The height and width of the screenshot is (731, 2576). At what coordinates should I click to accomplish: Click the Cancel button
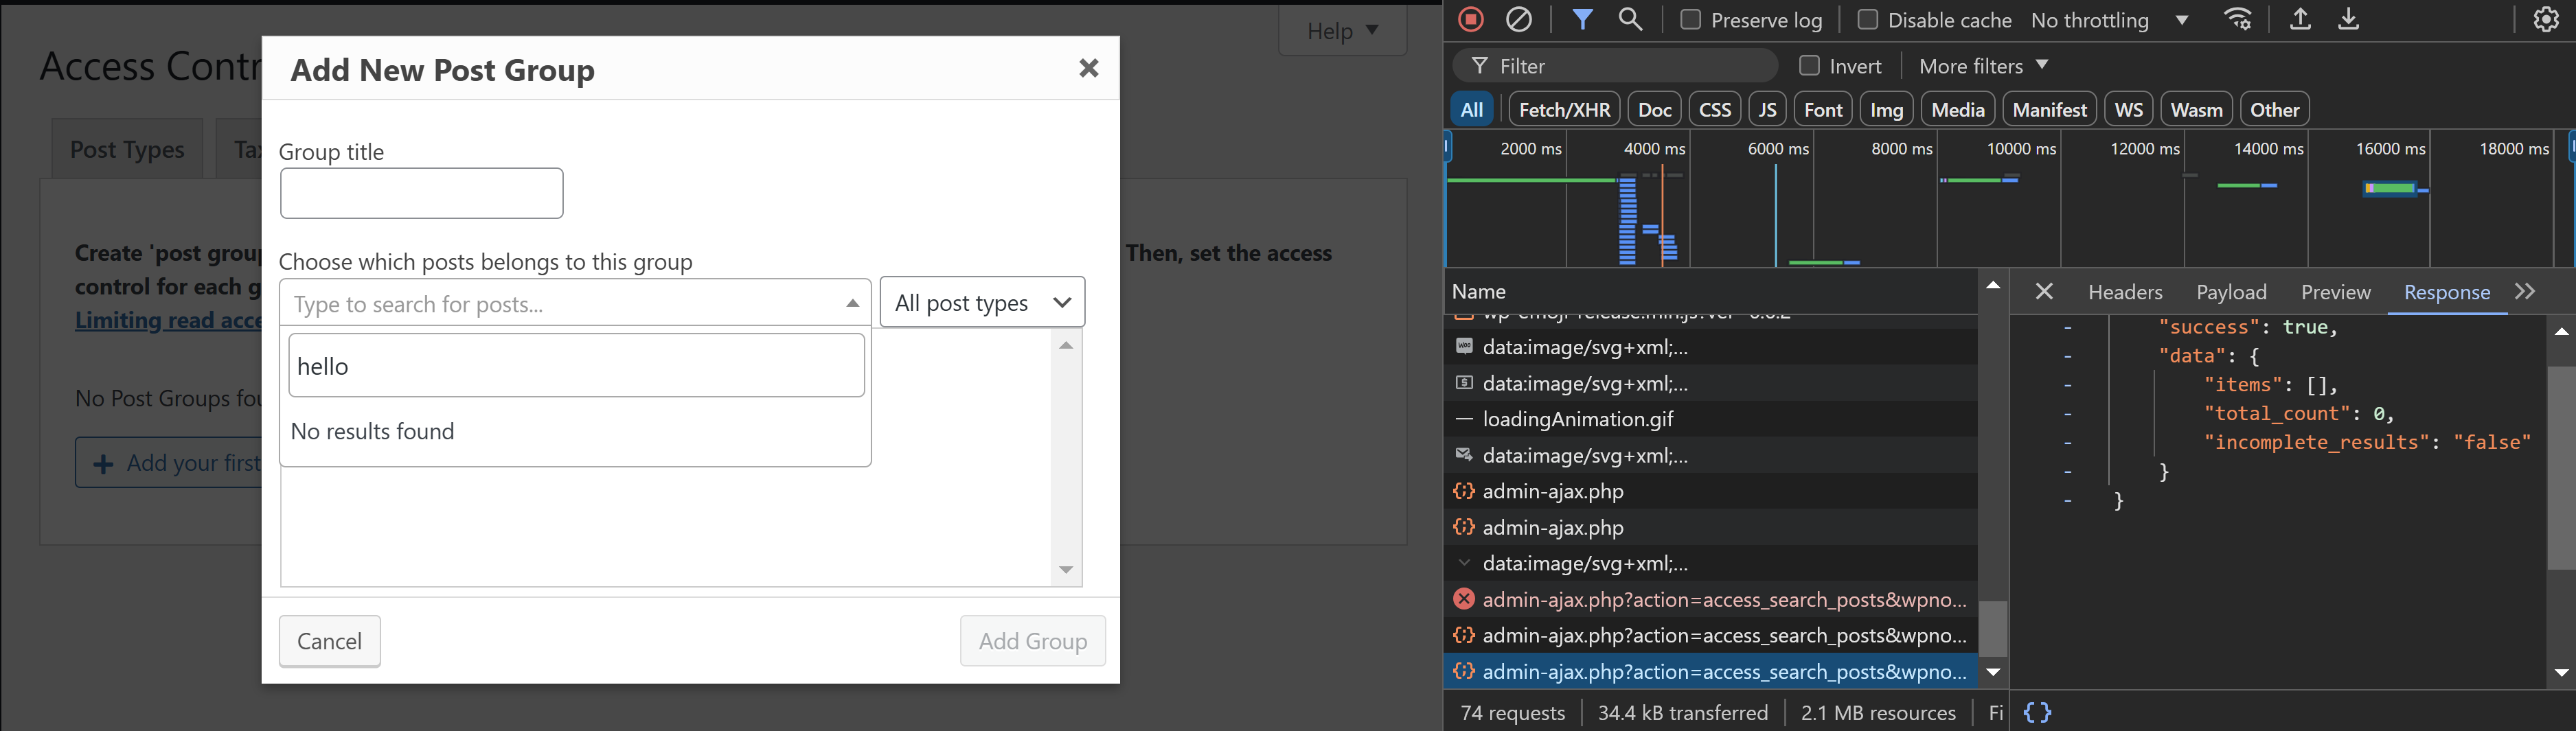(329, 641)
